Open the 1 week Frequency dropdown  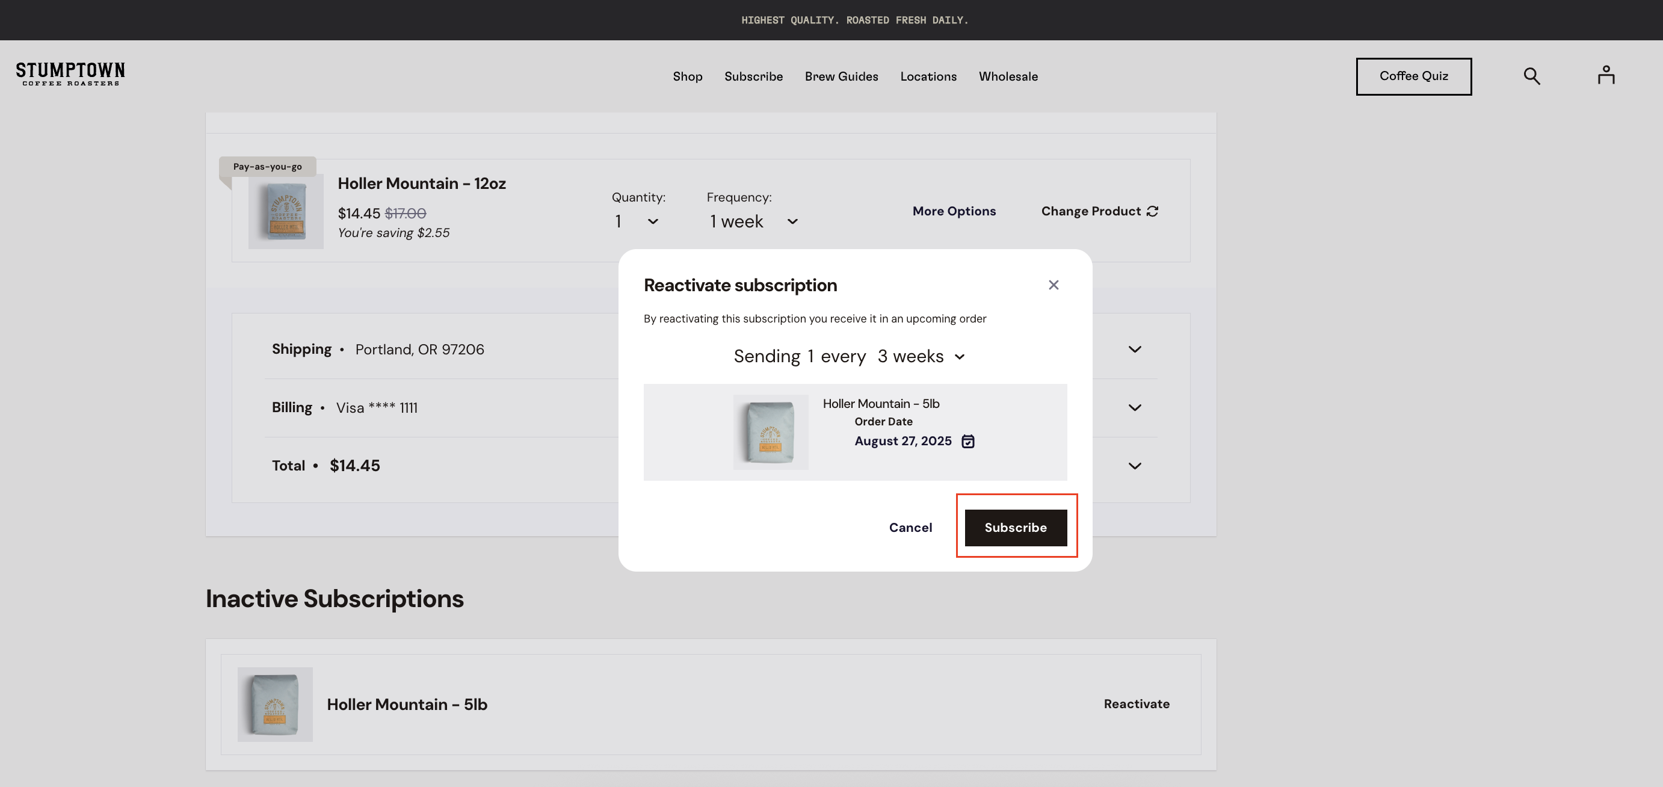pos(754,221)
